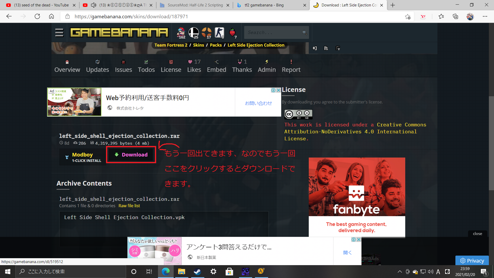The width and height of the screenshot is (494, 278).
Task: Open the GameBanana hamburger menu
Action: [59, 33]
